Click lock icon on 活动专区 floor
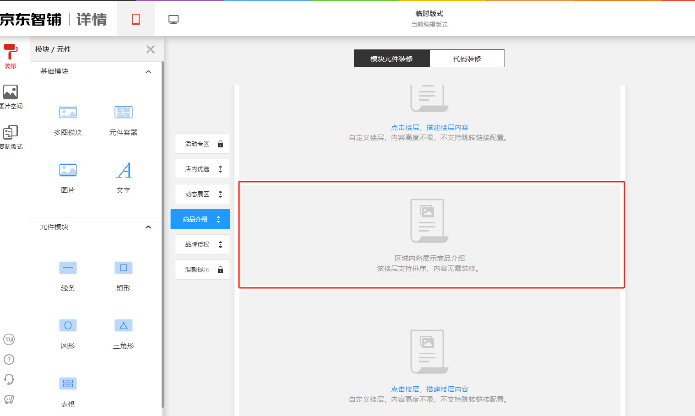Viewport: 695px width, 416px height. pyautogui.click(x=220, y=144)
